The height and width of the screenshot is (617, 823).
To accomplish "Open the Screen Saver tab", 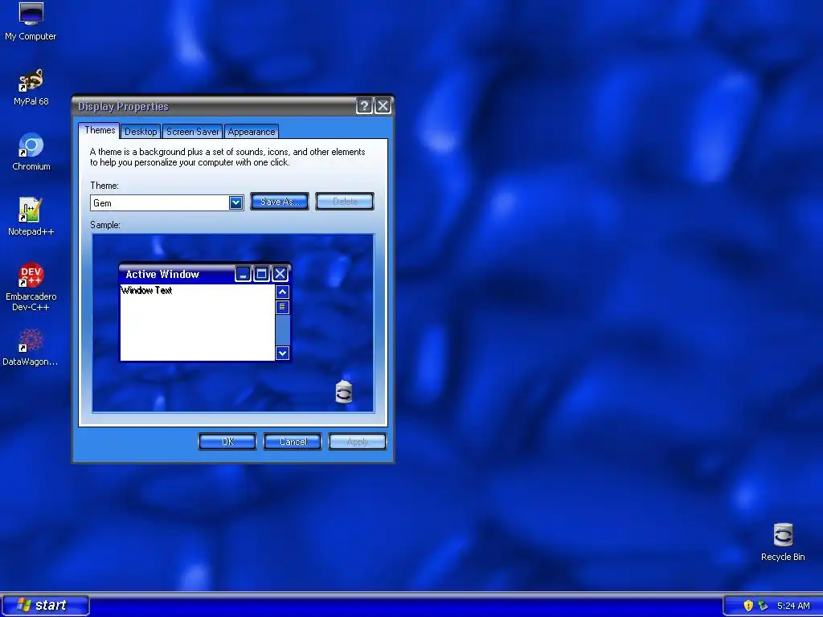I will 192,132.
